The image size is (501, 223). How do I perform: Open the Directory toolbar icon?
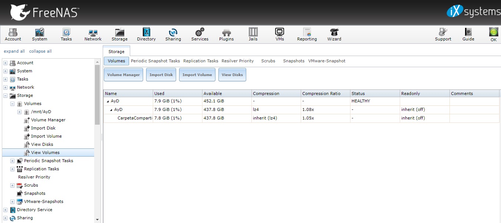coord(146,35)
